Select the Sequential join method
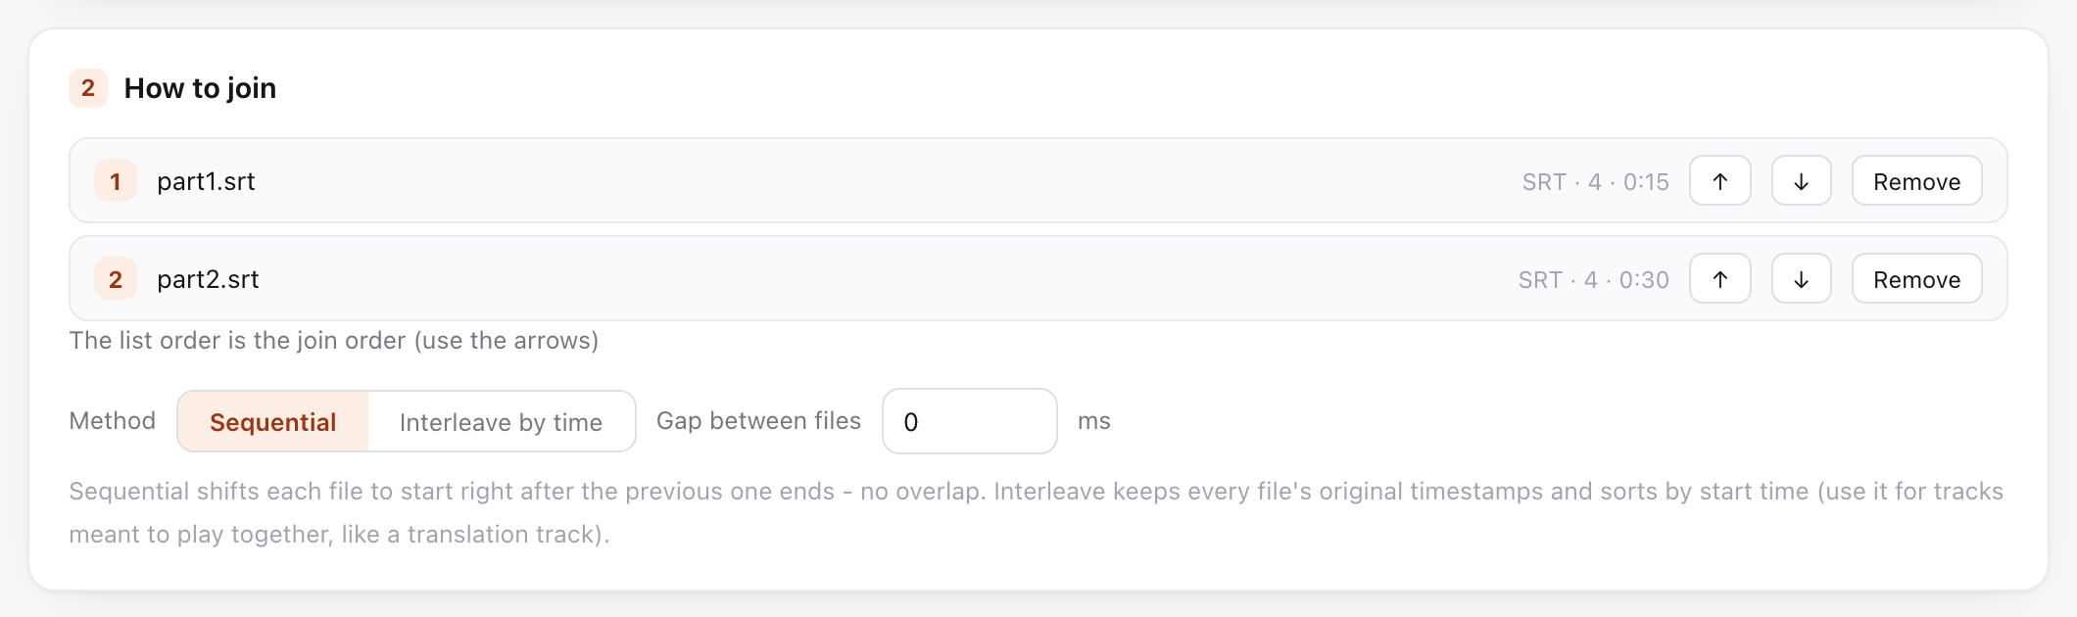Image resolution: width=2077 pixels, height=617 pixels. tap(273, 421)
